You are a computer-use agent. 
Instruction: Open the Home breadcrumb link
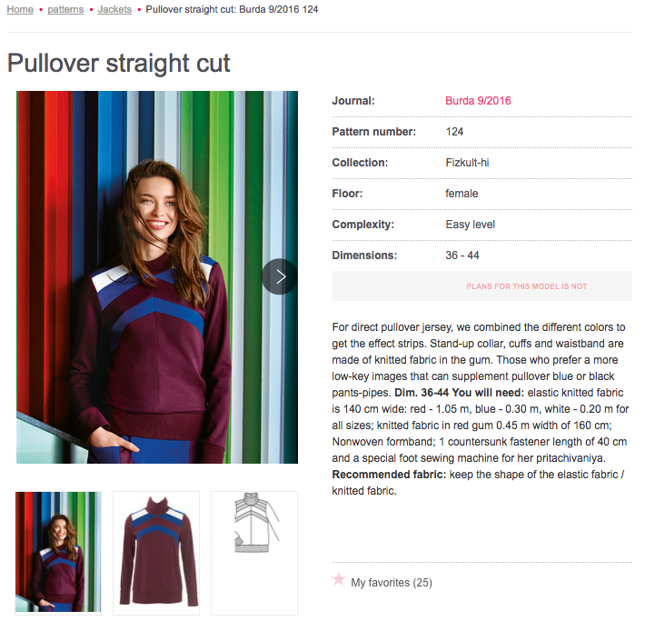tap(20, 9)
